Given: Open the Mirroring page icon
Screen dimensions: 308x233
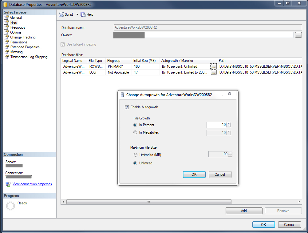Looking at the screenshot, I should tap(6, 52).
